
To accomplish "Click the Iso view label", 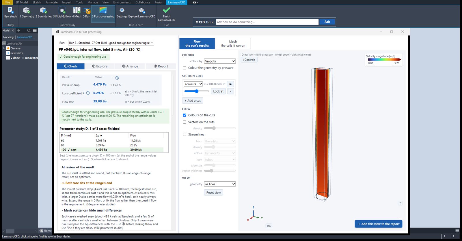I will (x=269, y=226).
